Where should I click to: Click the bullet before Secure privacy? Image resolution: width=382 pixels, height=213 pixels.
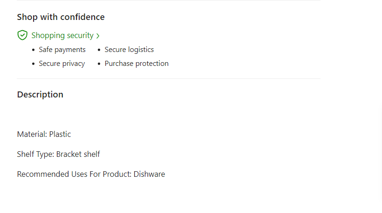pyautogui.click(x=33, y=64)
